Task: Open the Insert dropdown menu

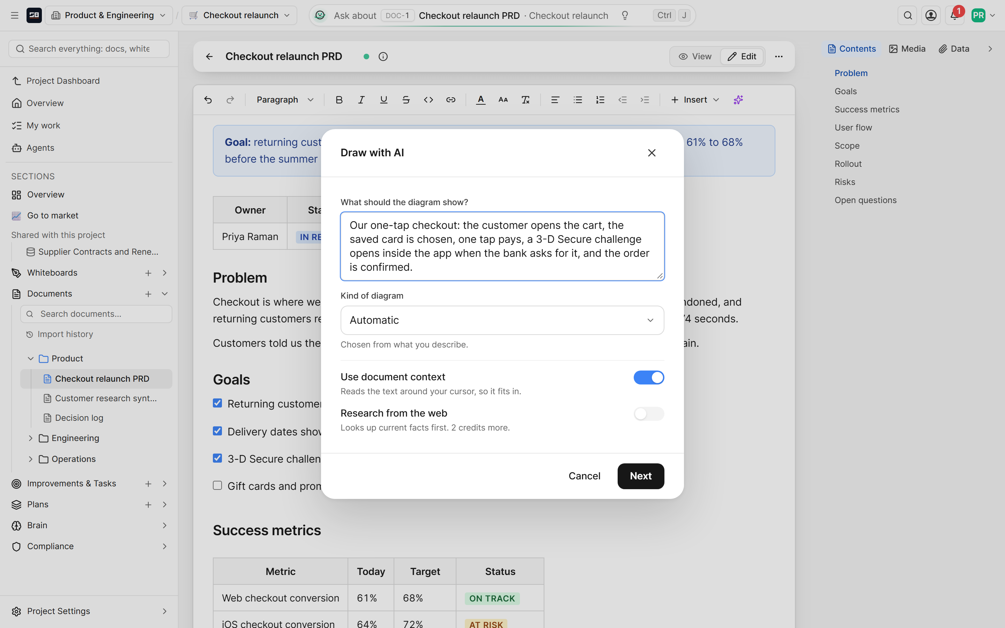Action: coord(695,100)
